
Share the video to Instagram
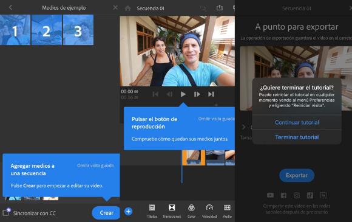(297, 195)
